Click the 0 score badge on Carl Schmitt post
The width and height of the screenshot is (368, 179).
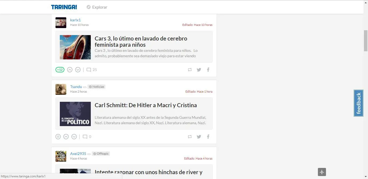coord(58,137)
